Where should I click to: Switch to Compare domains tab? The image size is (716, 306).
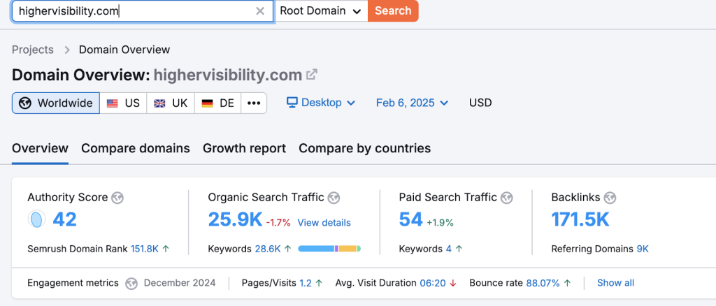coord(136,148)
